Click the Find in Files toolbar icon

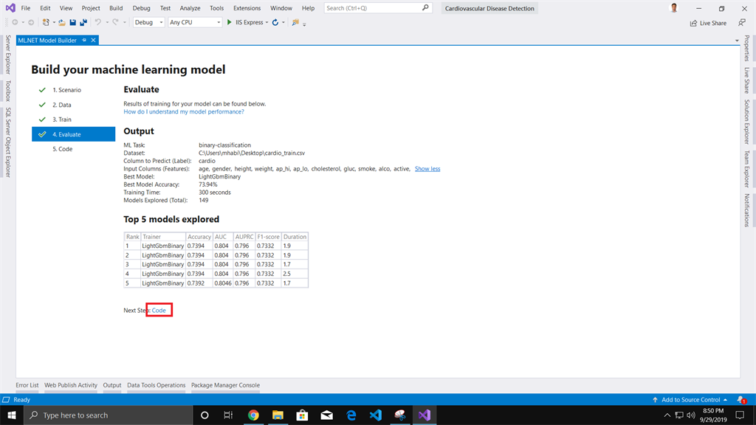(x=295, y=22)
